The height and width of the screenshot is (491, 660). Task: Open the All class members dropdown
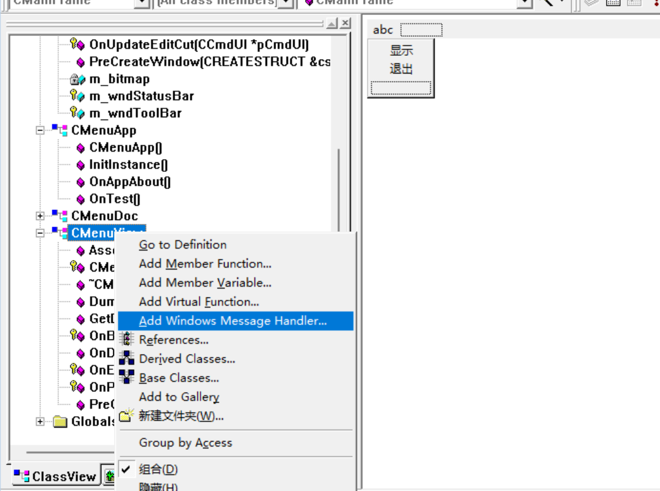coord(286,3)
